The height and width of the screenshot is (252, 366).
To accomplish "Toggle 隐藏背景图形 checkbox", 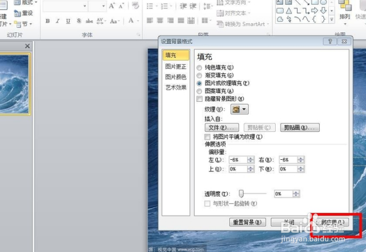I will coord(199,99).
